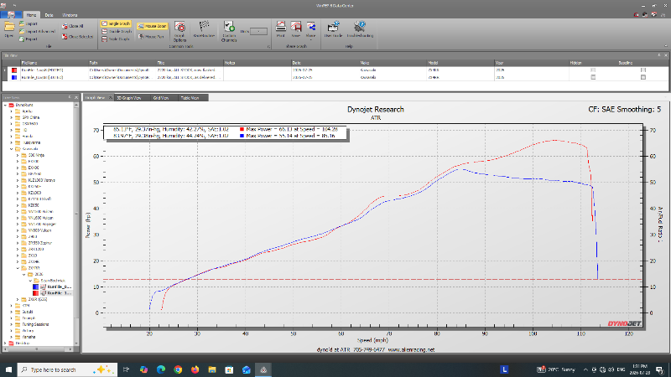Check Hidden for the blue run file row
Screen dimensions: 671x377
coord(593,77)
